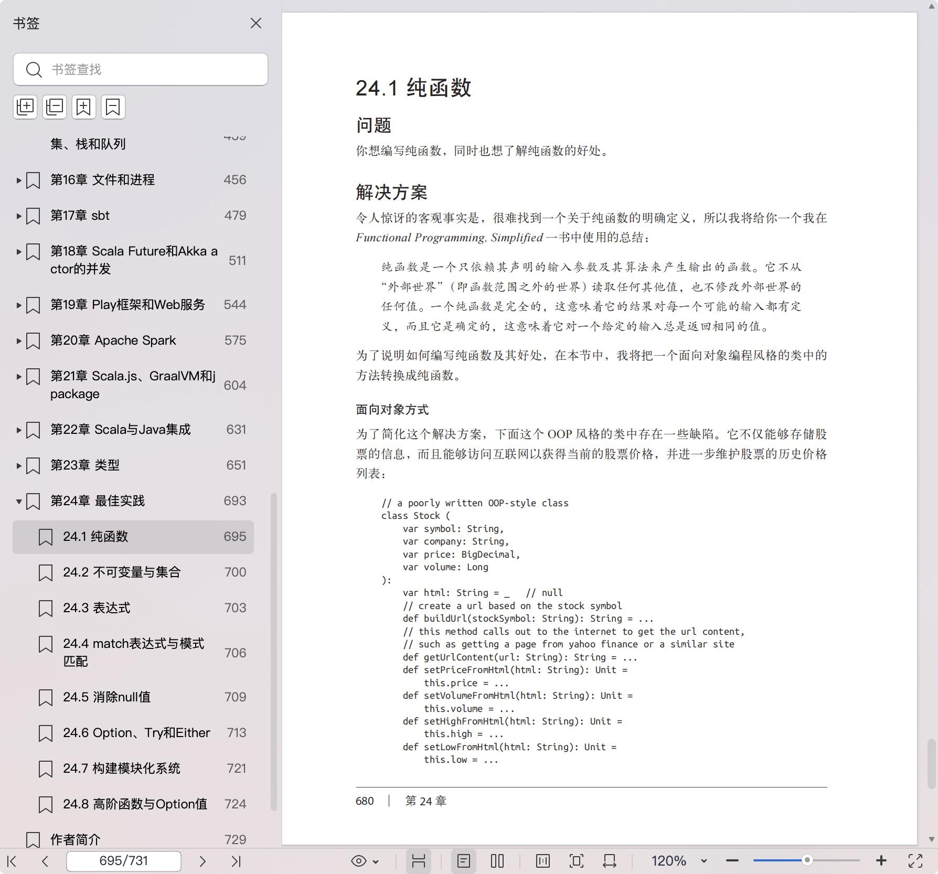Expand 第19章 Play框架和Web服务 chapter
Screen dimensions: 938x874
19,305
